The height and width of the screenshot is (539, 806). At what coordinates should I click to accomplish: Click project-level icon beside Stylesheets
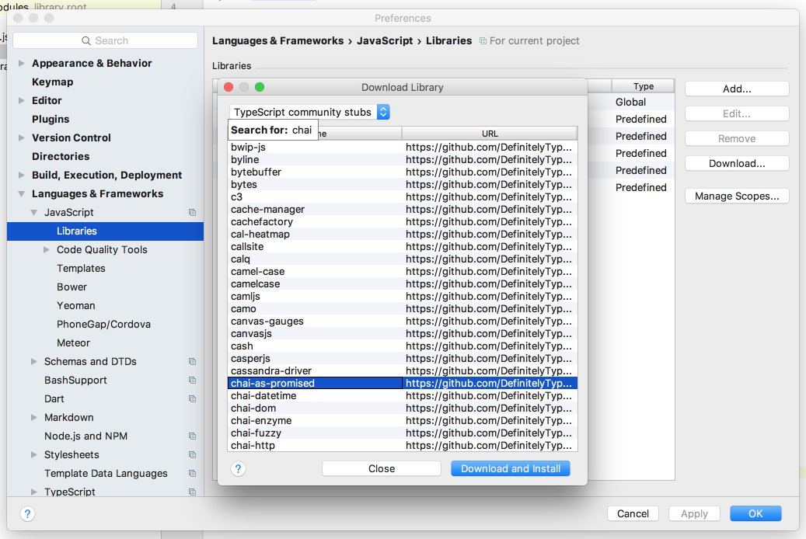(192, 455)
